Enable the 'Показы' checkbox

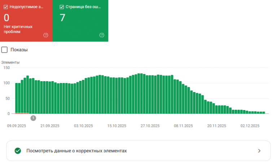click(4, 50)
